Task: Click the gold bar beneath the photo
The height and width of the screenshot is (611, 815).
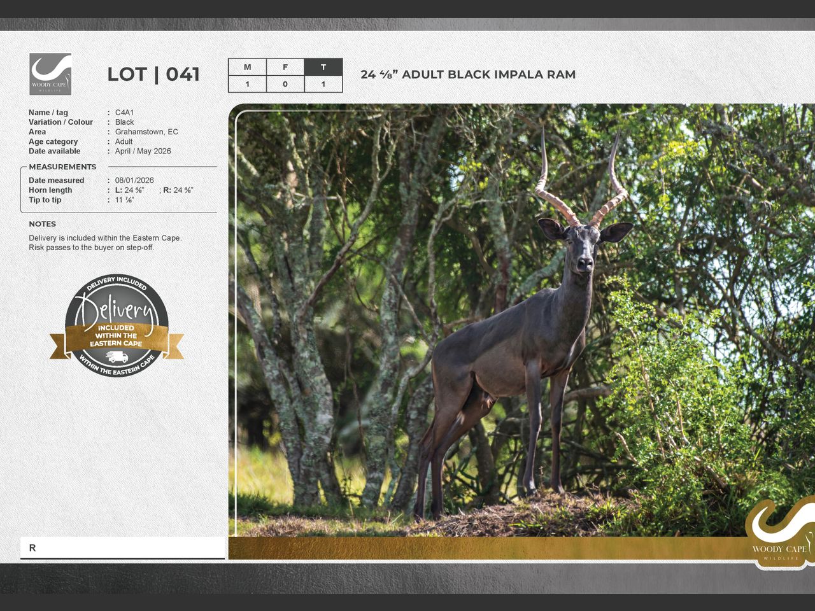Action: [x=484, y=548]
